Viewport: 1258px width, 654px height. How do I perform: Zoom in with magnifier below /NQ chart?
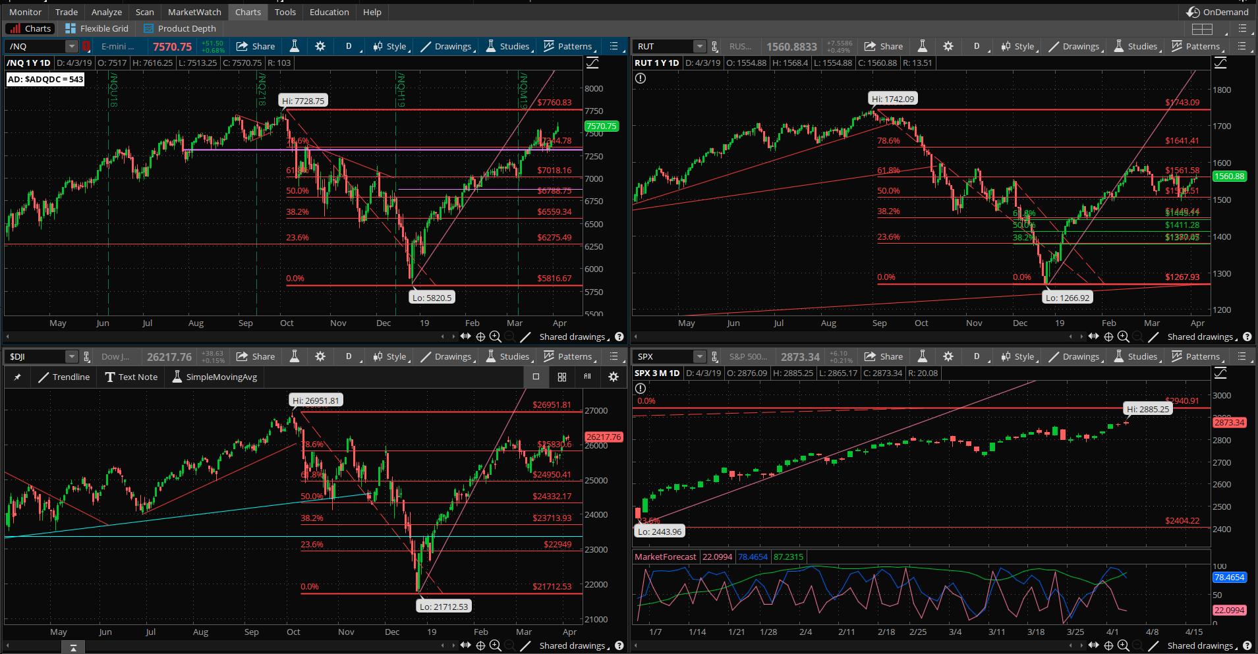[495, 337]
